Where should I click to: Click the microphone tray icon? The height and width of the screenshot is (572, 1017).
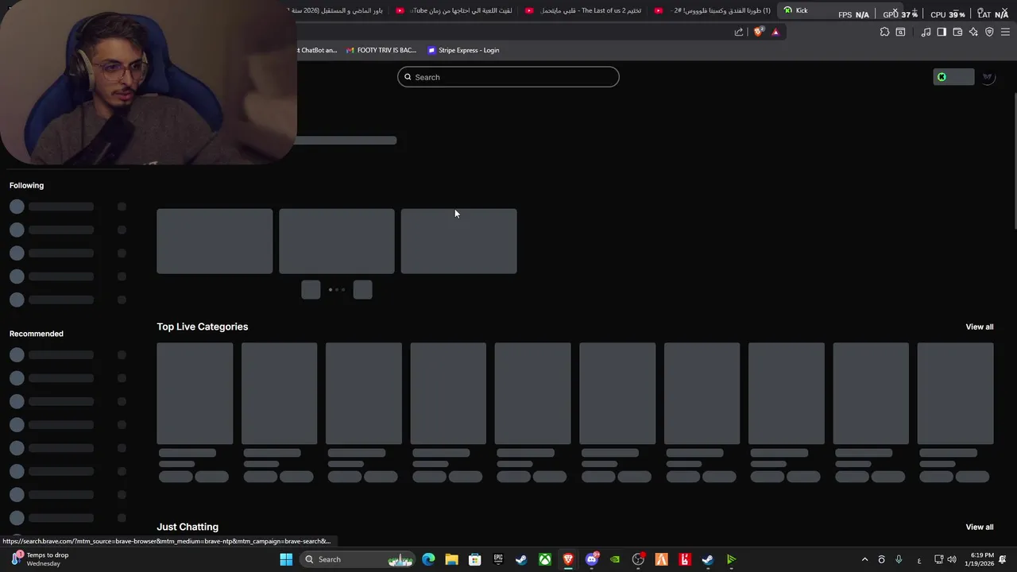(x=899, y=559)
